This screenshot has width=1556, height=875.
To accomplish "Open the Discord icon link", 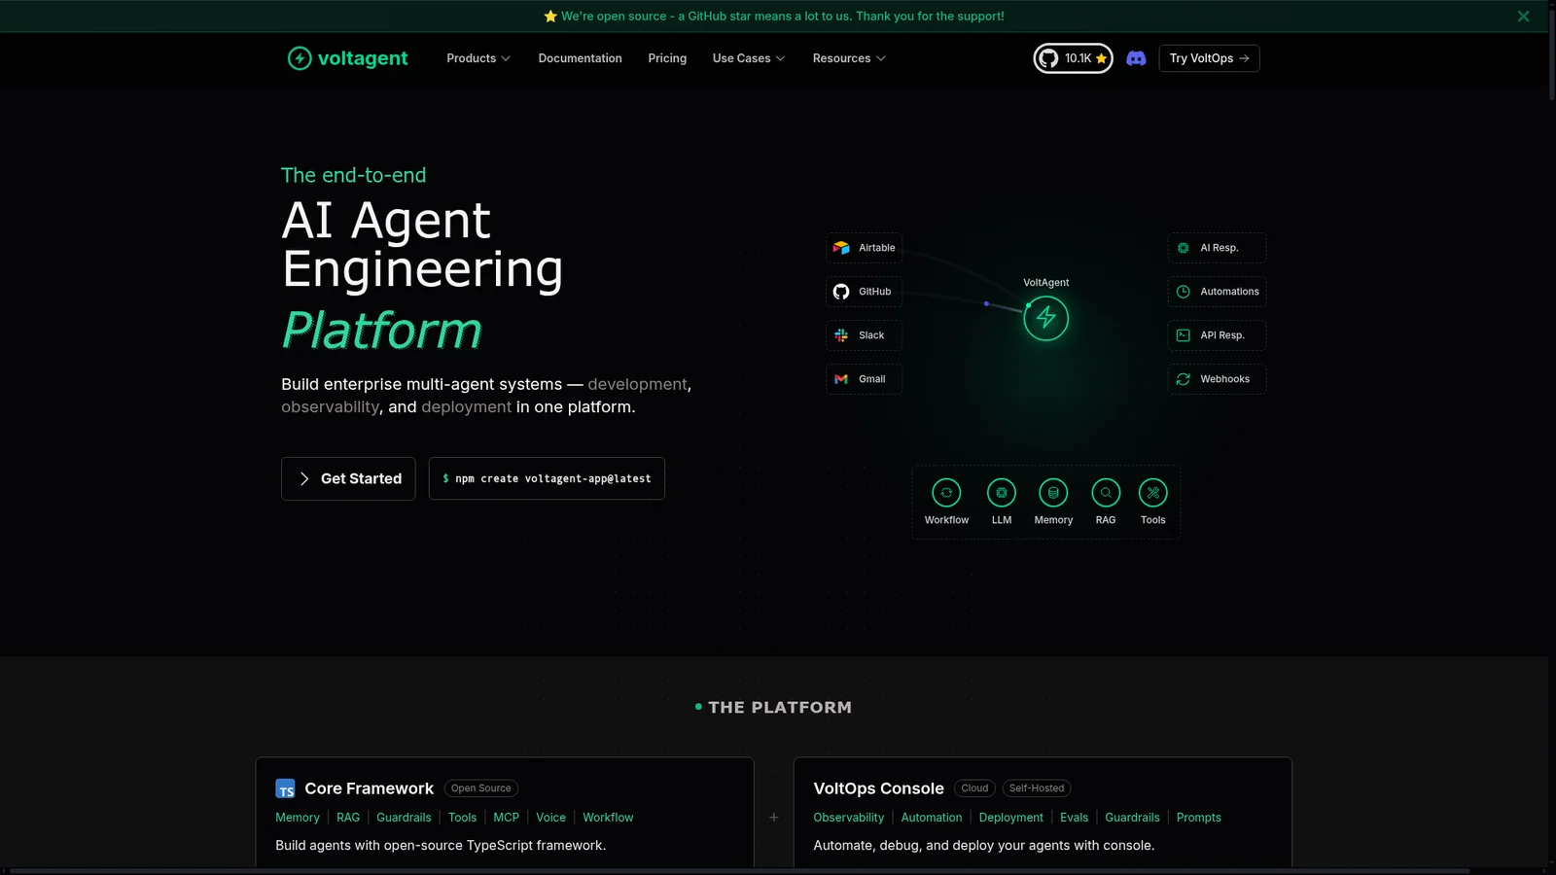I will pos(1136,58).
